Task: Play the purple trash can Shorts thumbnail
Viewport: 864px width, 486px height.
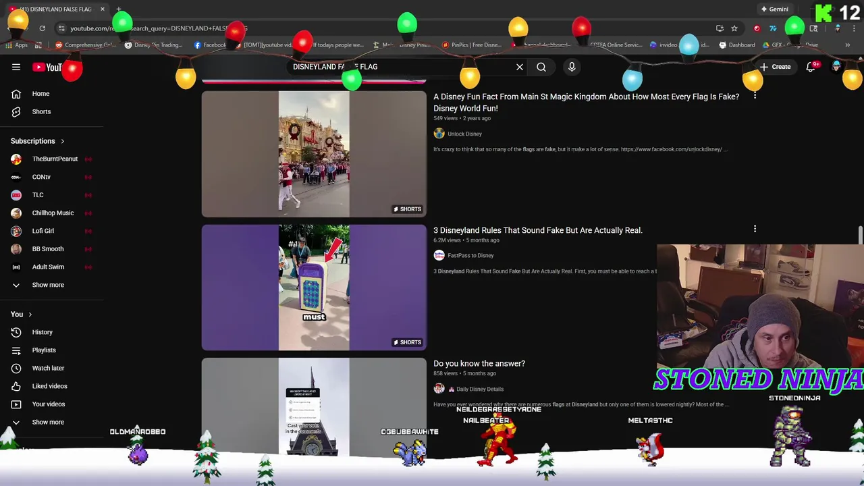Action: pyautogui.click(x=314, y=288)
